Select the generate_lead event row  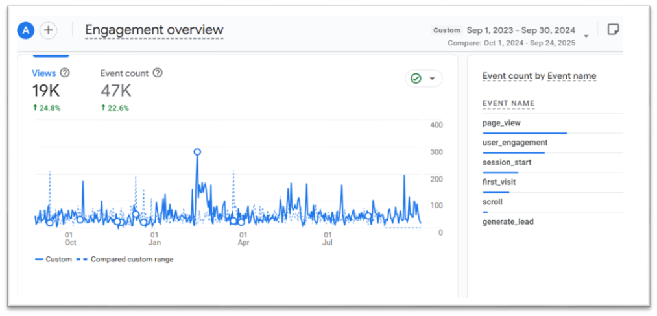508,222
